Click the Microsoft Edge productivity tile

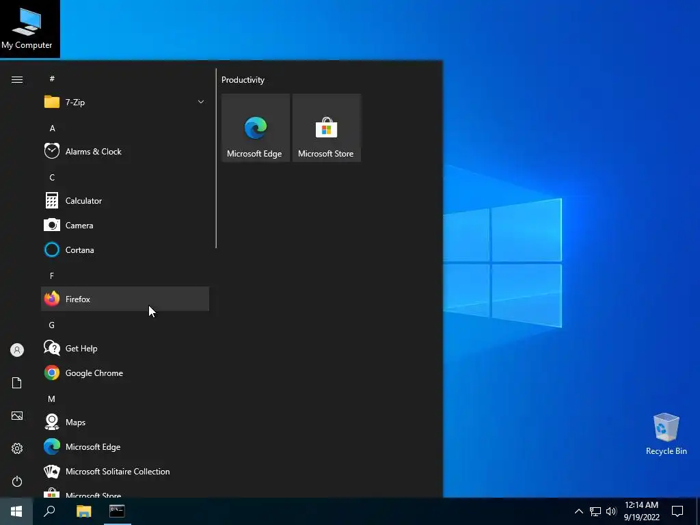click(x=256, y=128)
